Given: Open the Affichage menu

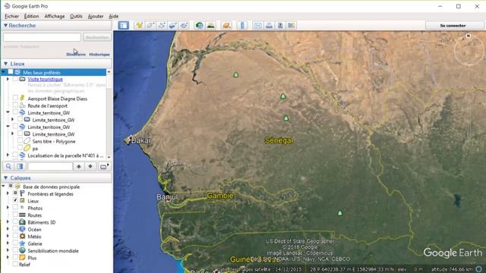Looking at the screenshot, I should (x=54, y=16).
